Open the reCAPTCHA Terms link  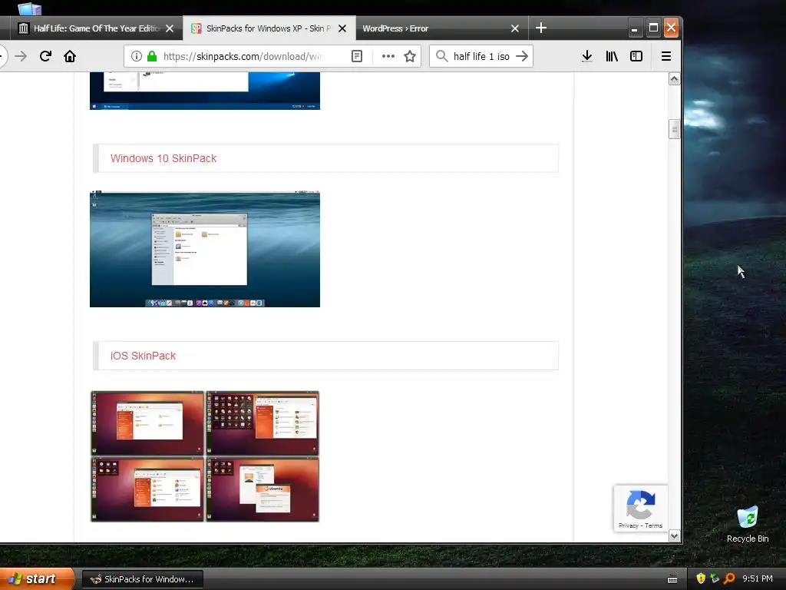(653, 525)
